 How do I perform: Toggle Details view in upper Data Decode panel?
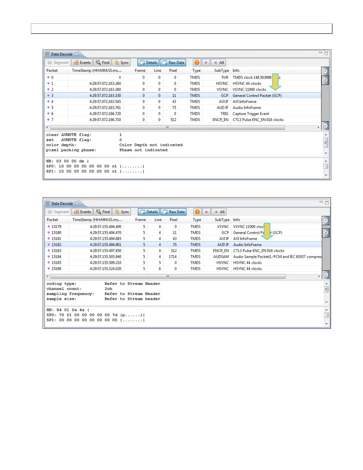pos(148,63)
